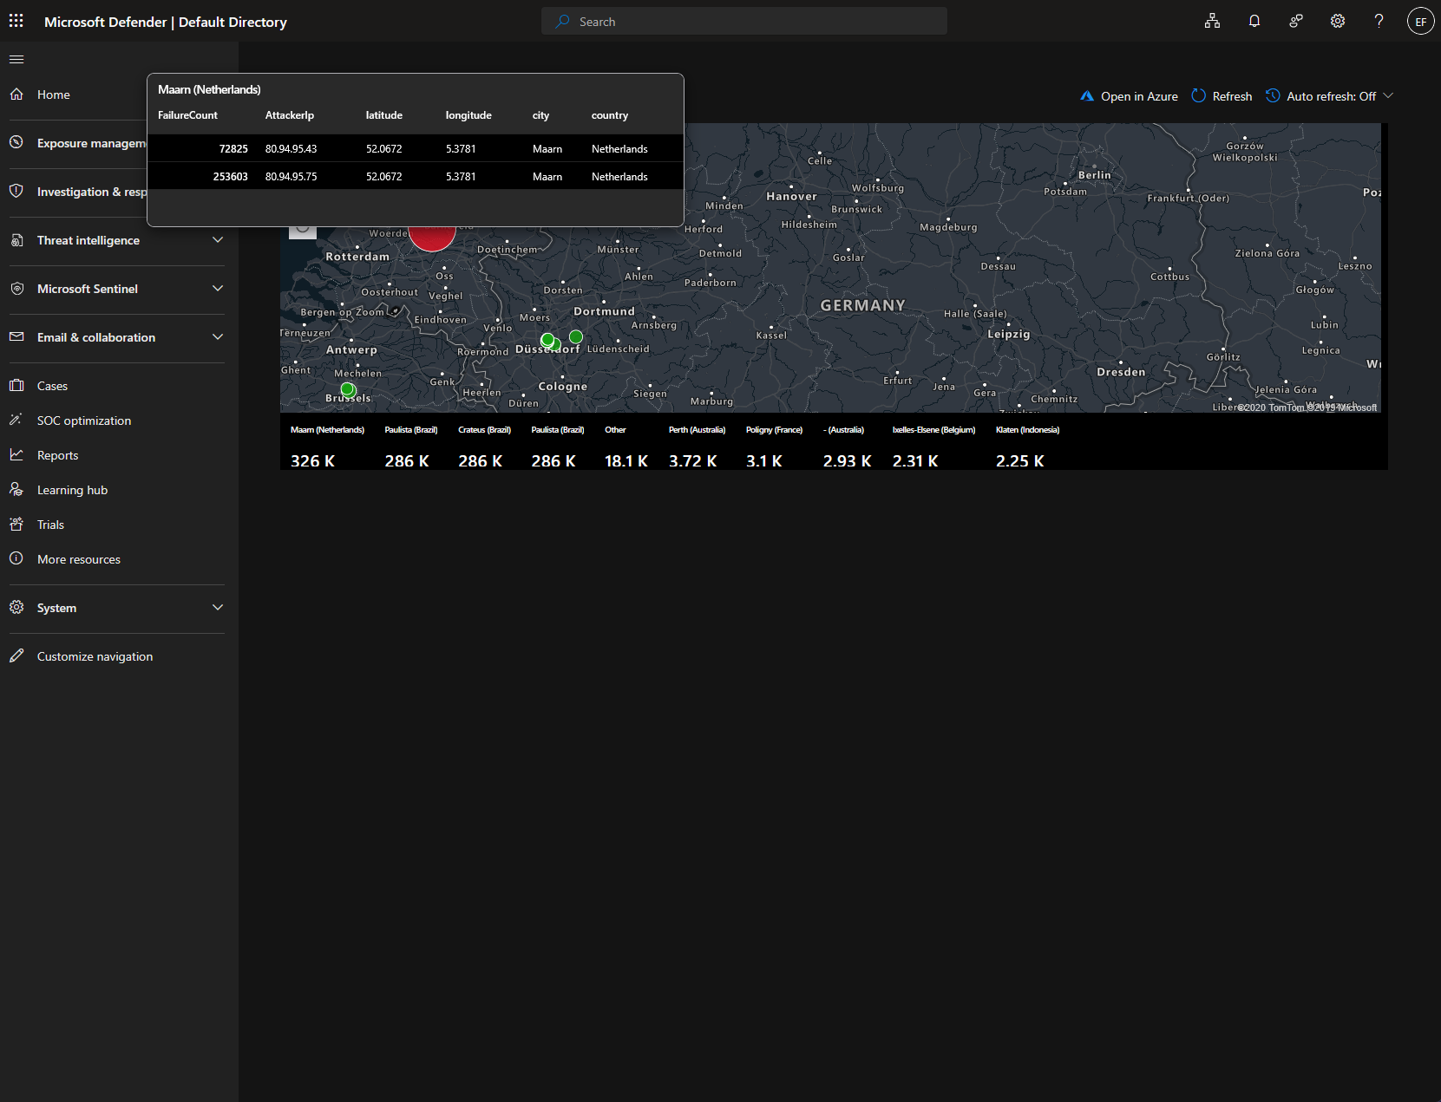
Task: Click inside the Search box
Action: click(744, 22)
